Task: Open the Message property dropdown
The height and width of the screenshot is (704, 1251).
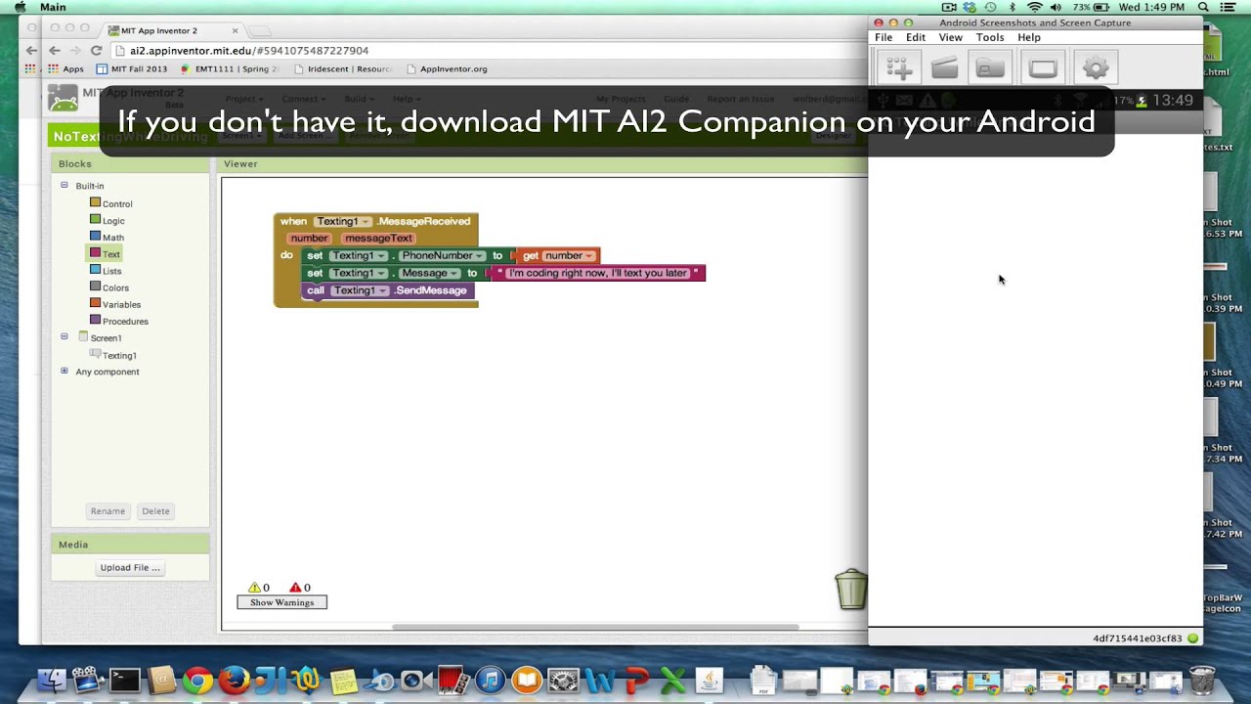Action: point(429,273)
